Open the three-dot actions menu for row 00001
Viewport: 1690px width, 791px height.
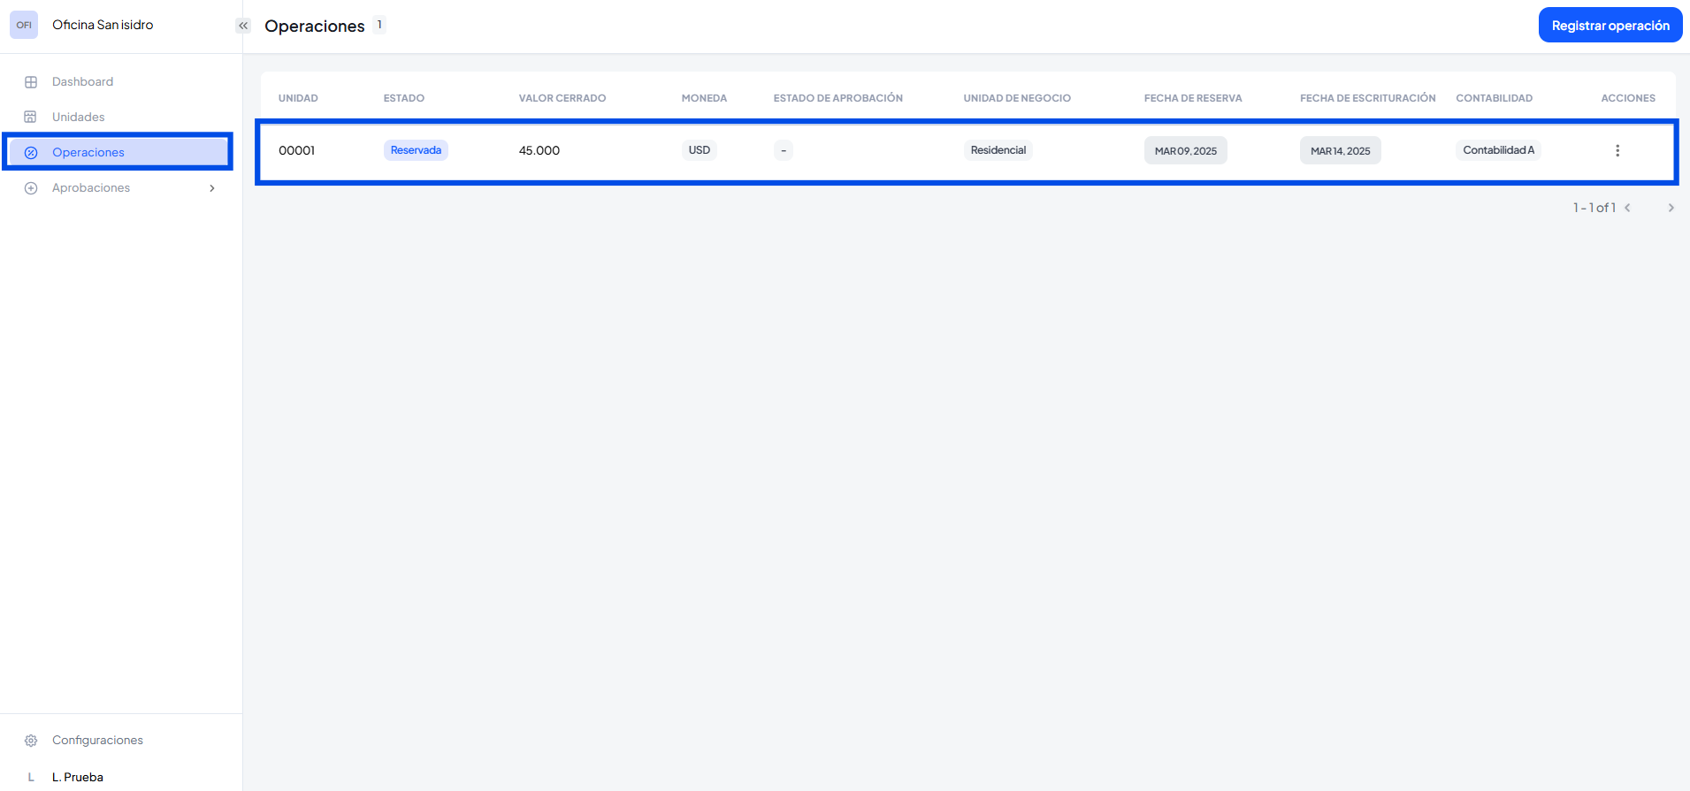tap(1617, 151)
